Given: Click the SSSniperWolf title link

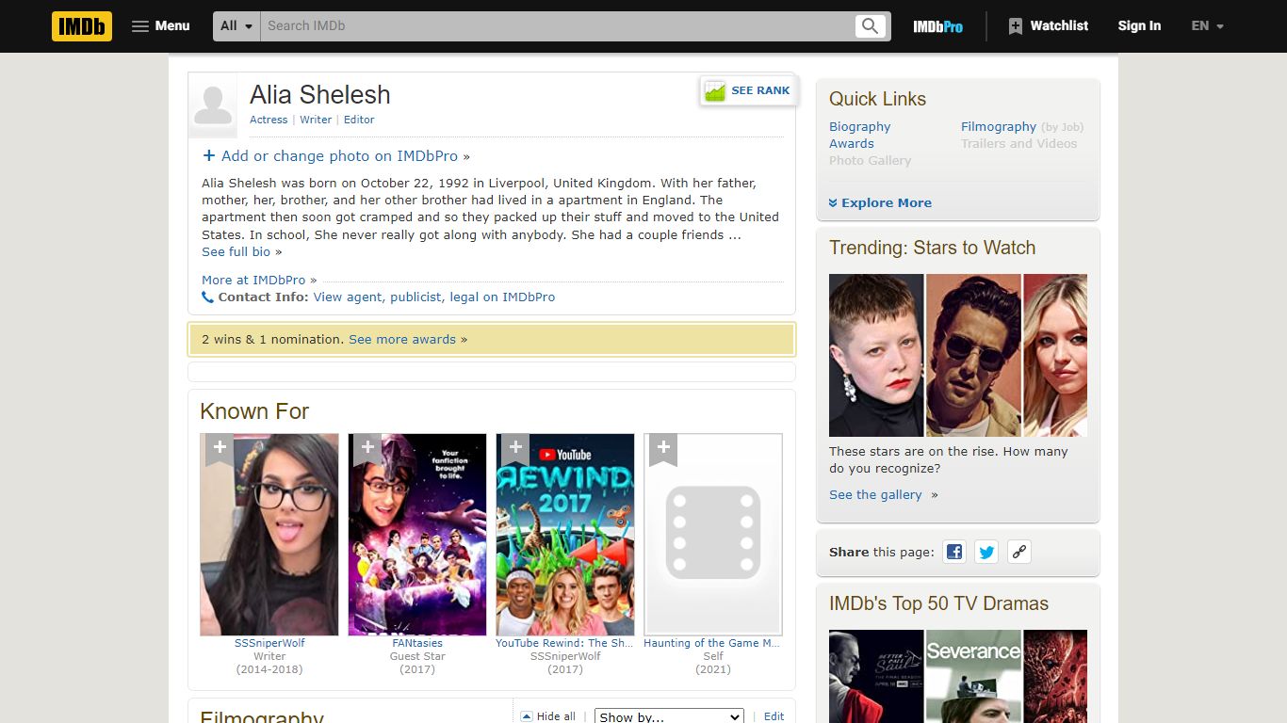Looking at the screenshot, I should (x=269, y=644).
